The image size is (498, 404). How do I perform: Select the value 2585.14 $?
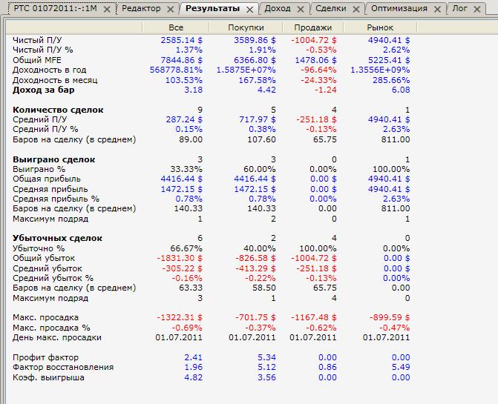point(181,40)
